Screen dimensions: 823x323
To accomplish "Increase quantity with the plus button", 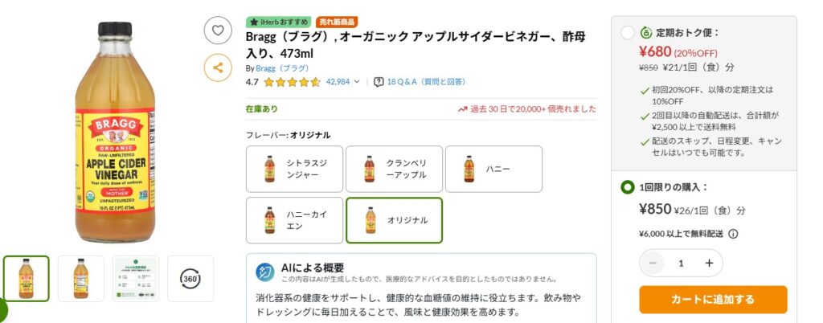I will [709, 264].
